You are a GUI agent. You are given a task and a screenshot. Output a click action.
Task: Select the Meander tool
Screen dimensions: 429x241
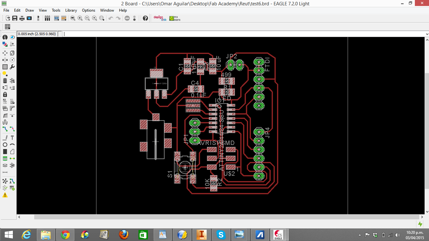[5, 122]
